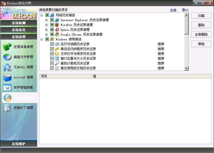Select the 冗余DLL 清理 icon
Screen dimensions: 214x153
(x=7, y=67)
